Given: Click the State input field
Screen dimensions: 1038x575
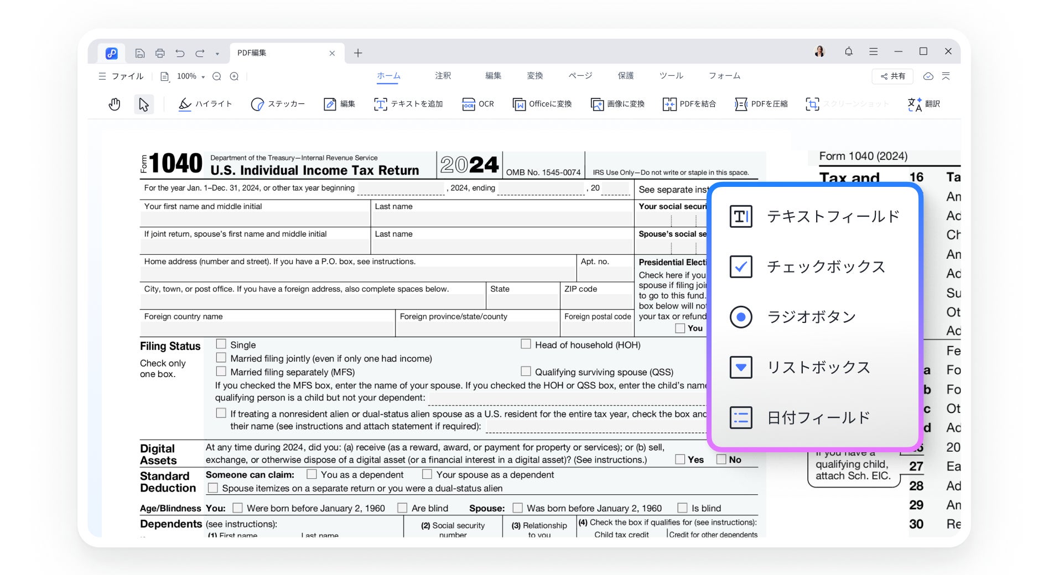Looking at the screenshot, I should tap(523, 302).
